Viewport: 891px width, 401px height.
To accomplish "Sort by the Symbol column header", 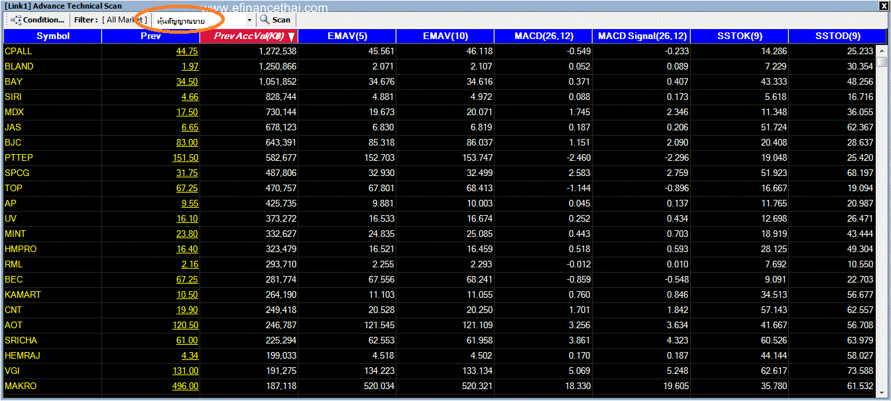I will click(52, 36).
